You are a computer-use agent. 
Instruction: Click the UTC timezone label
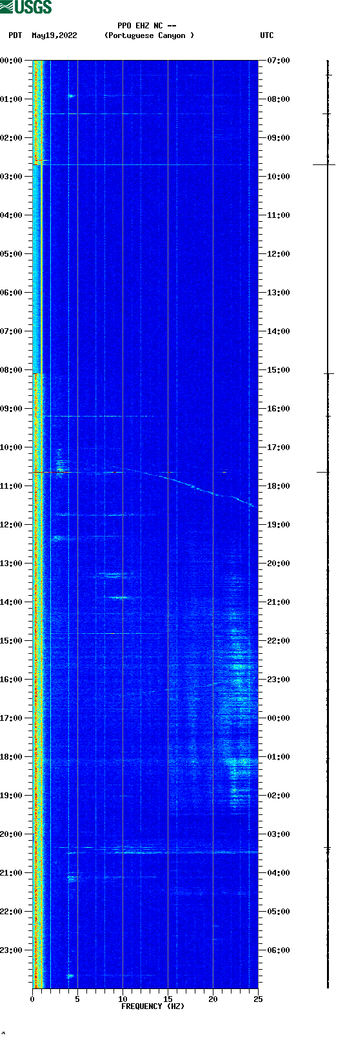point(267,35)
